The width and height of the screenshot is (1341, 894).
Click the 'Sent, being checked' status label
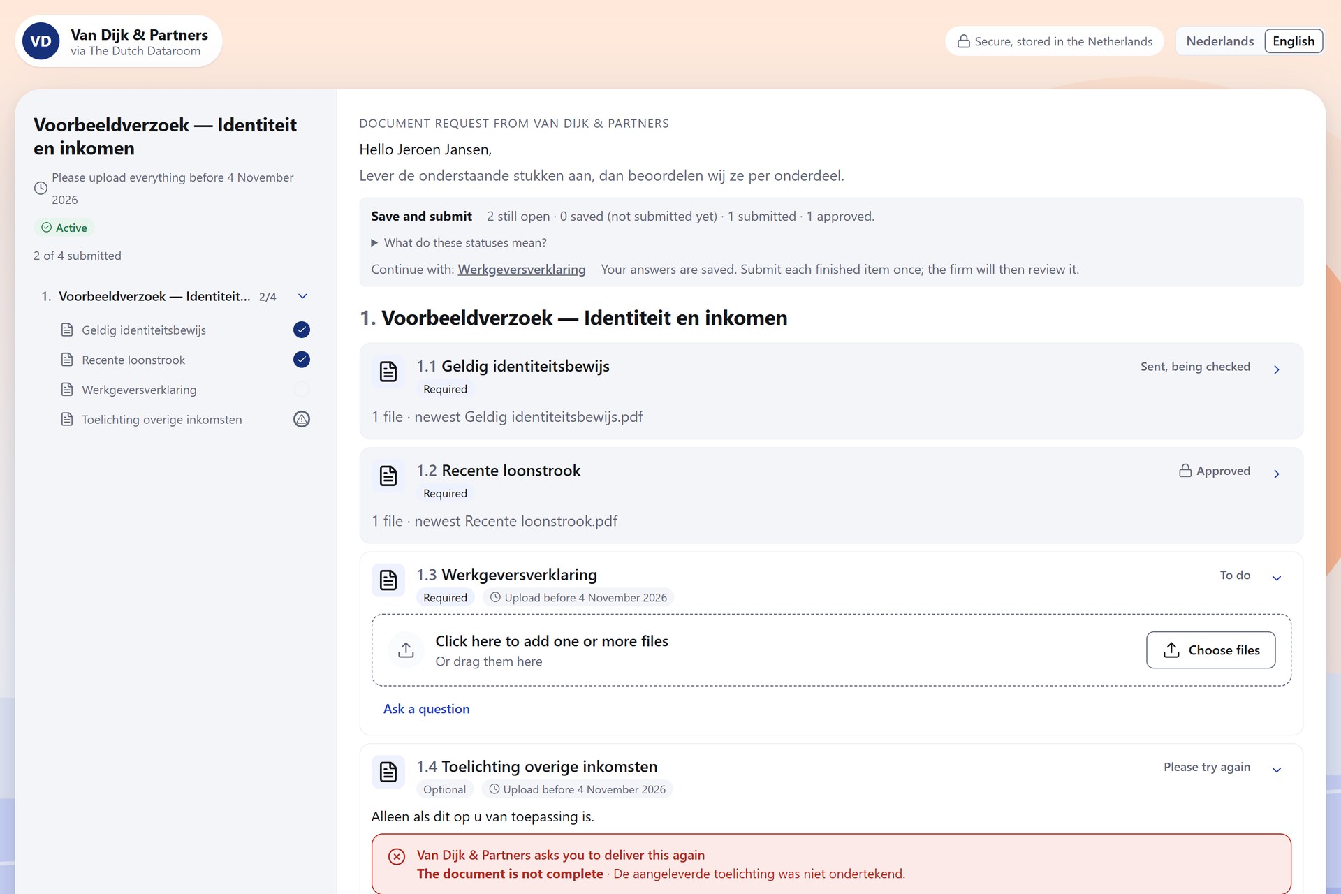(1195, 367)
